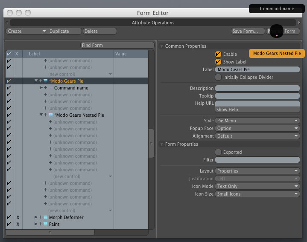Open the new control dropdown under Nested Pie

[x=110, y=176]
